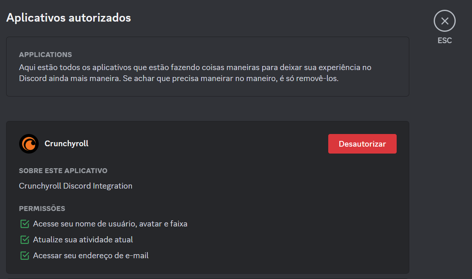472x279 pixels.
Task: Select the orange Crunchyroll logo avatar
Action: 28,143
